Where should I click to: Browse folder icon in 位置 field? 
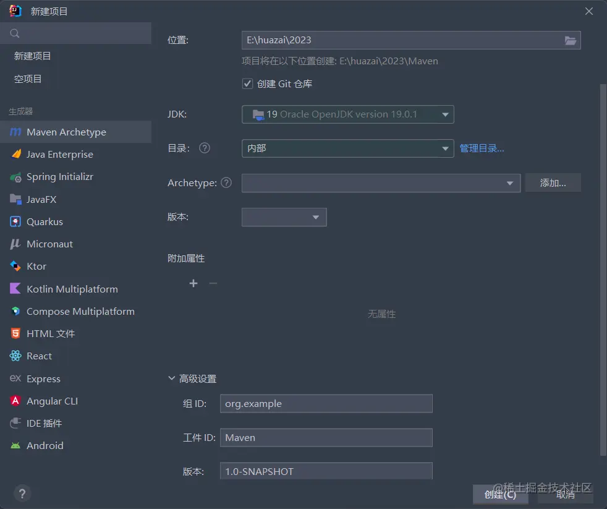[x=571, y=40]
